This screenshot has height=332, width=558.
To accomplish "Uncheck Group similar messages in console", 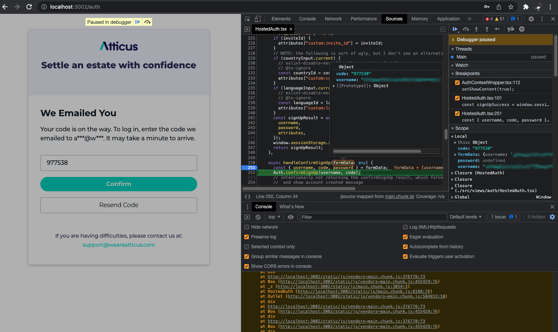I will click(247, 257).
